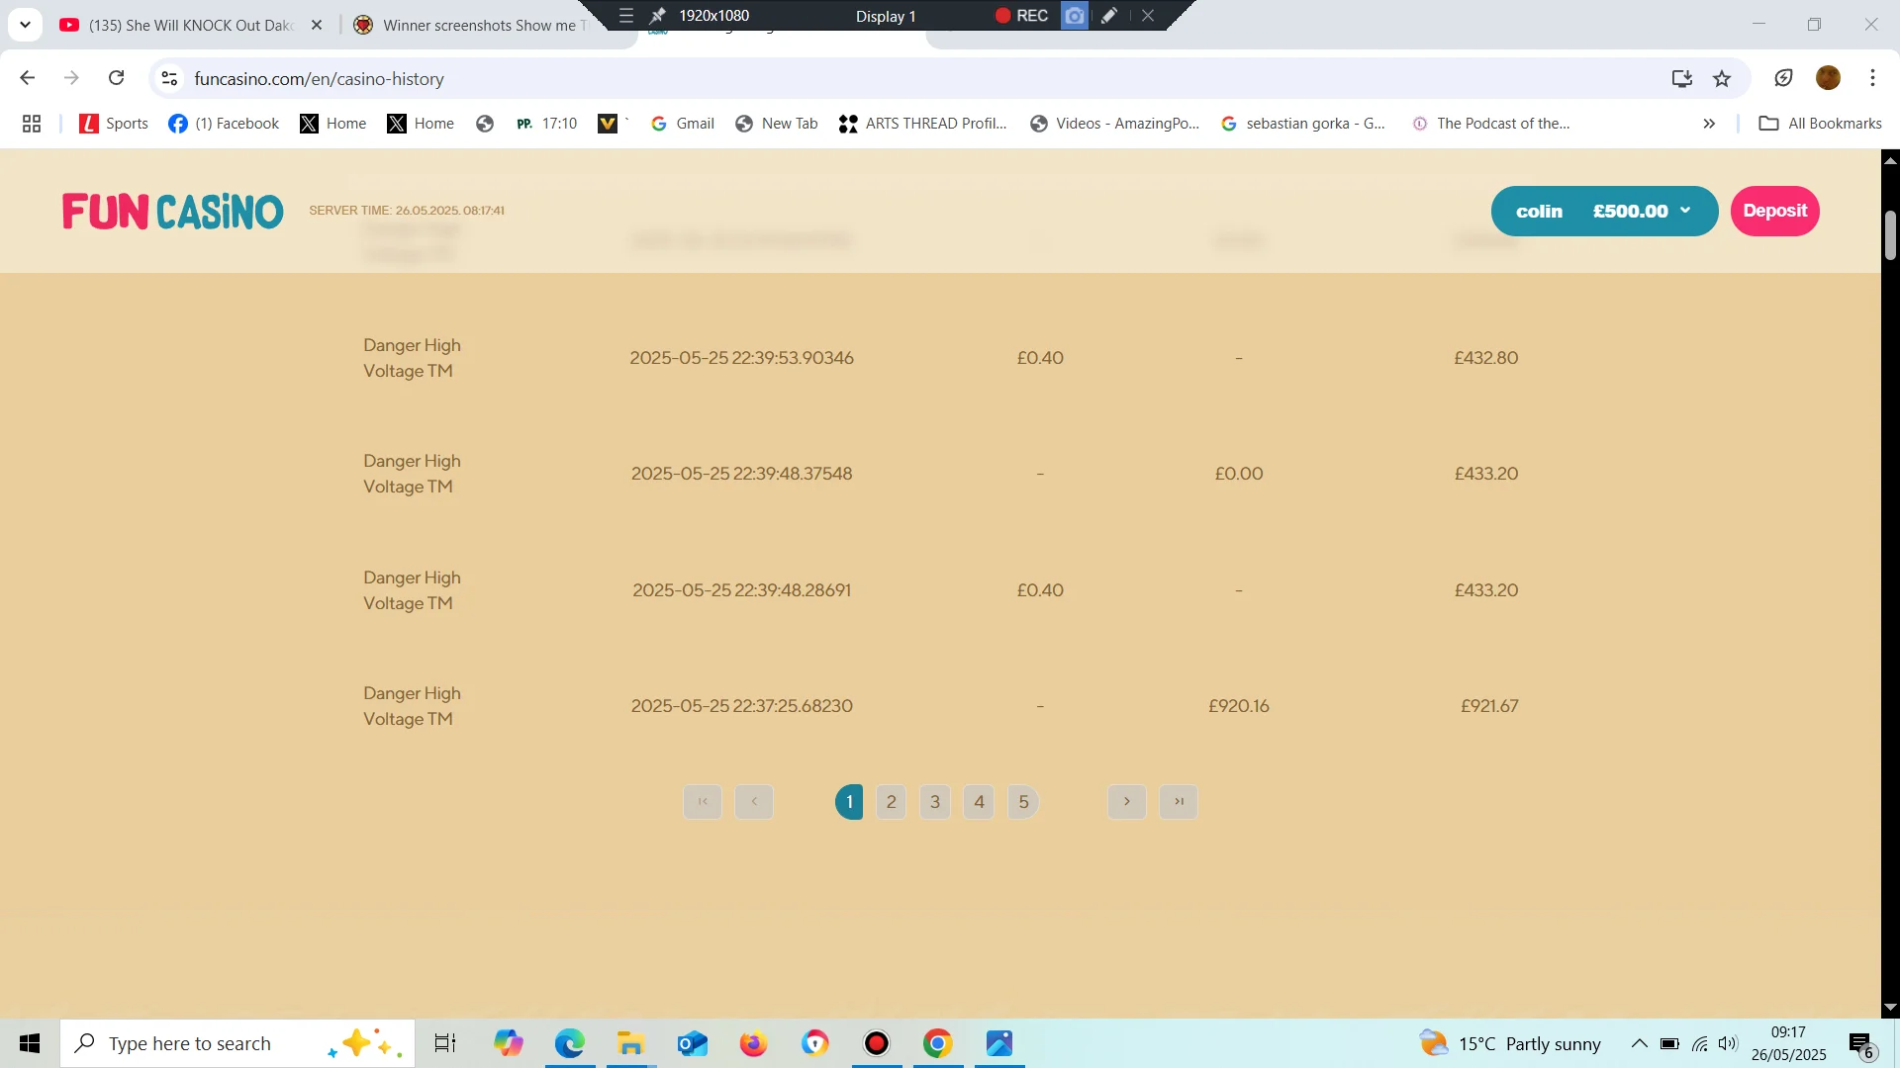The width and height of the screenshot is (1900, 1068).
Task: Expand colin £500.00 account dropdown
Action: point(1604,211)
